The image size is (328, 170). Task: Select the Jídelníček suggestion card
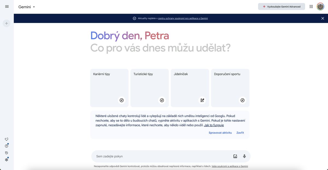190,88
